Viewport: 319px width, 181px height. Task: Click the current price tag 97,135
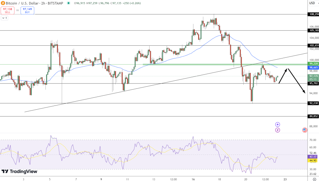point(314,76)
